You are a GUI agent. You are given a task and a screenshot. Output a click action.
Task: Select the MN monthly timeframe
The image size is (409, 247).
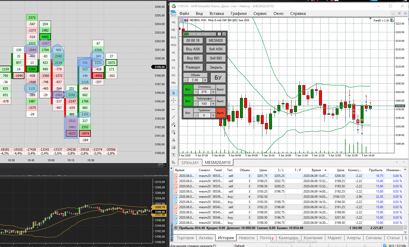173,83
